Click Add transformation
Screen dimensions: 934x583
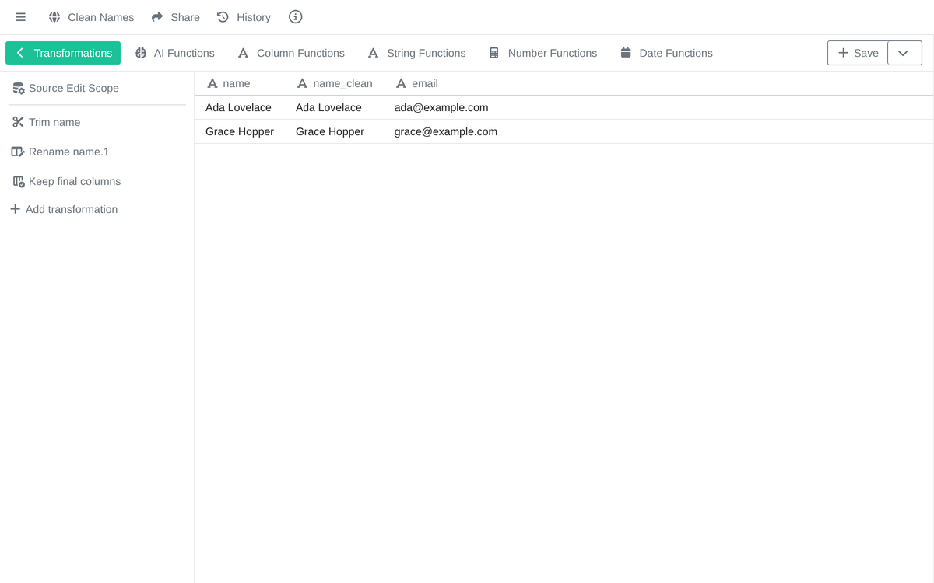(64, 209)
